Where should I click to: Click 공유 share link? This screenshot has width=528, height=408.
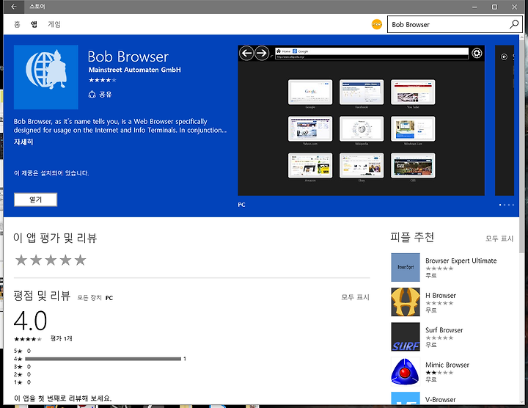(106, 95)
